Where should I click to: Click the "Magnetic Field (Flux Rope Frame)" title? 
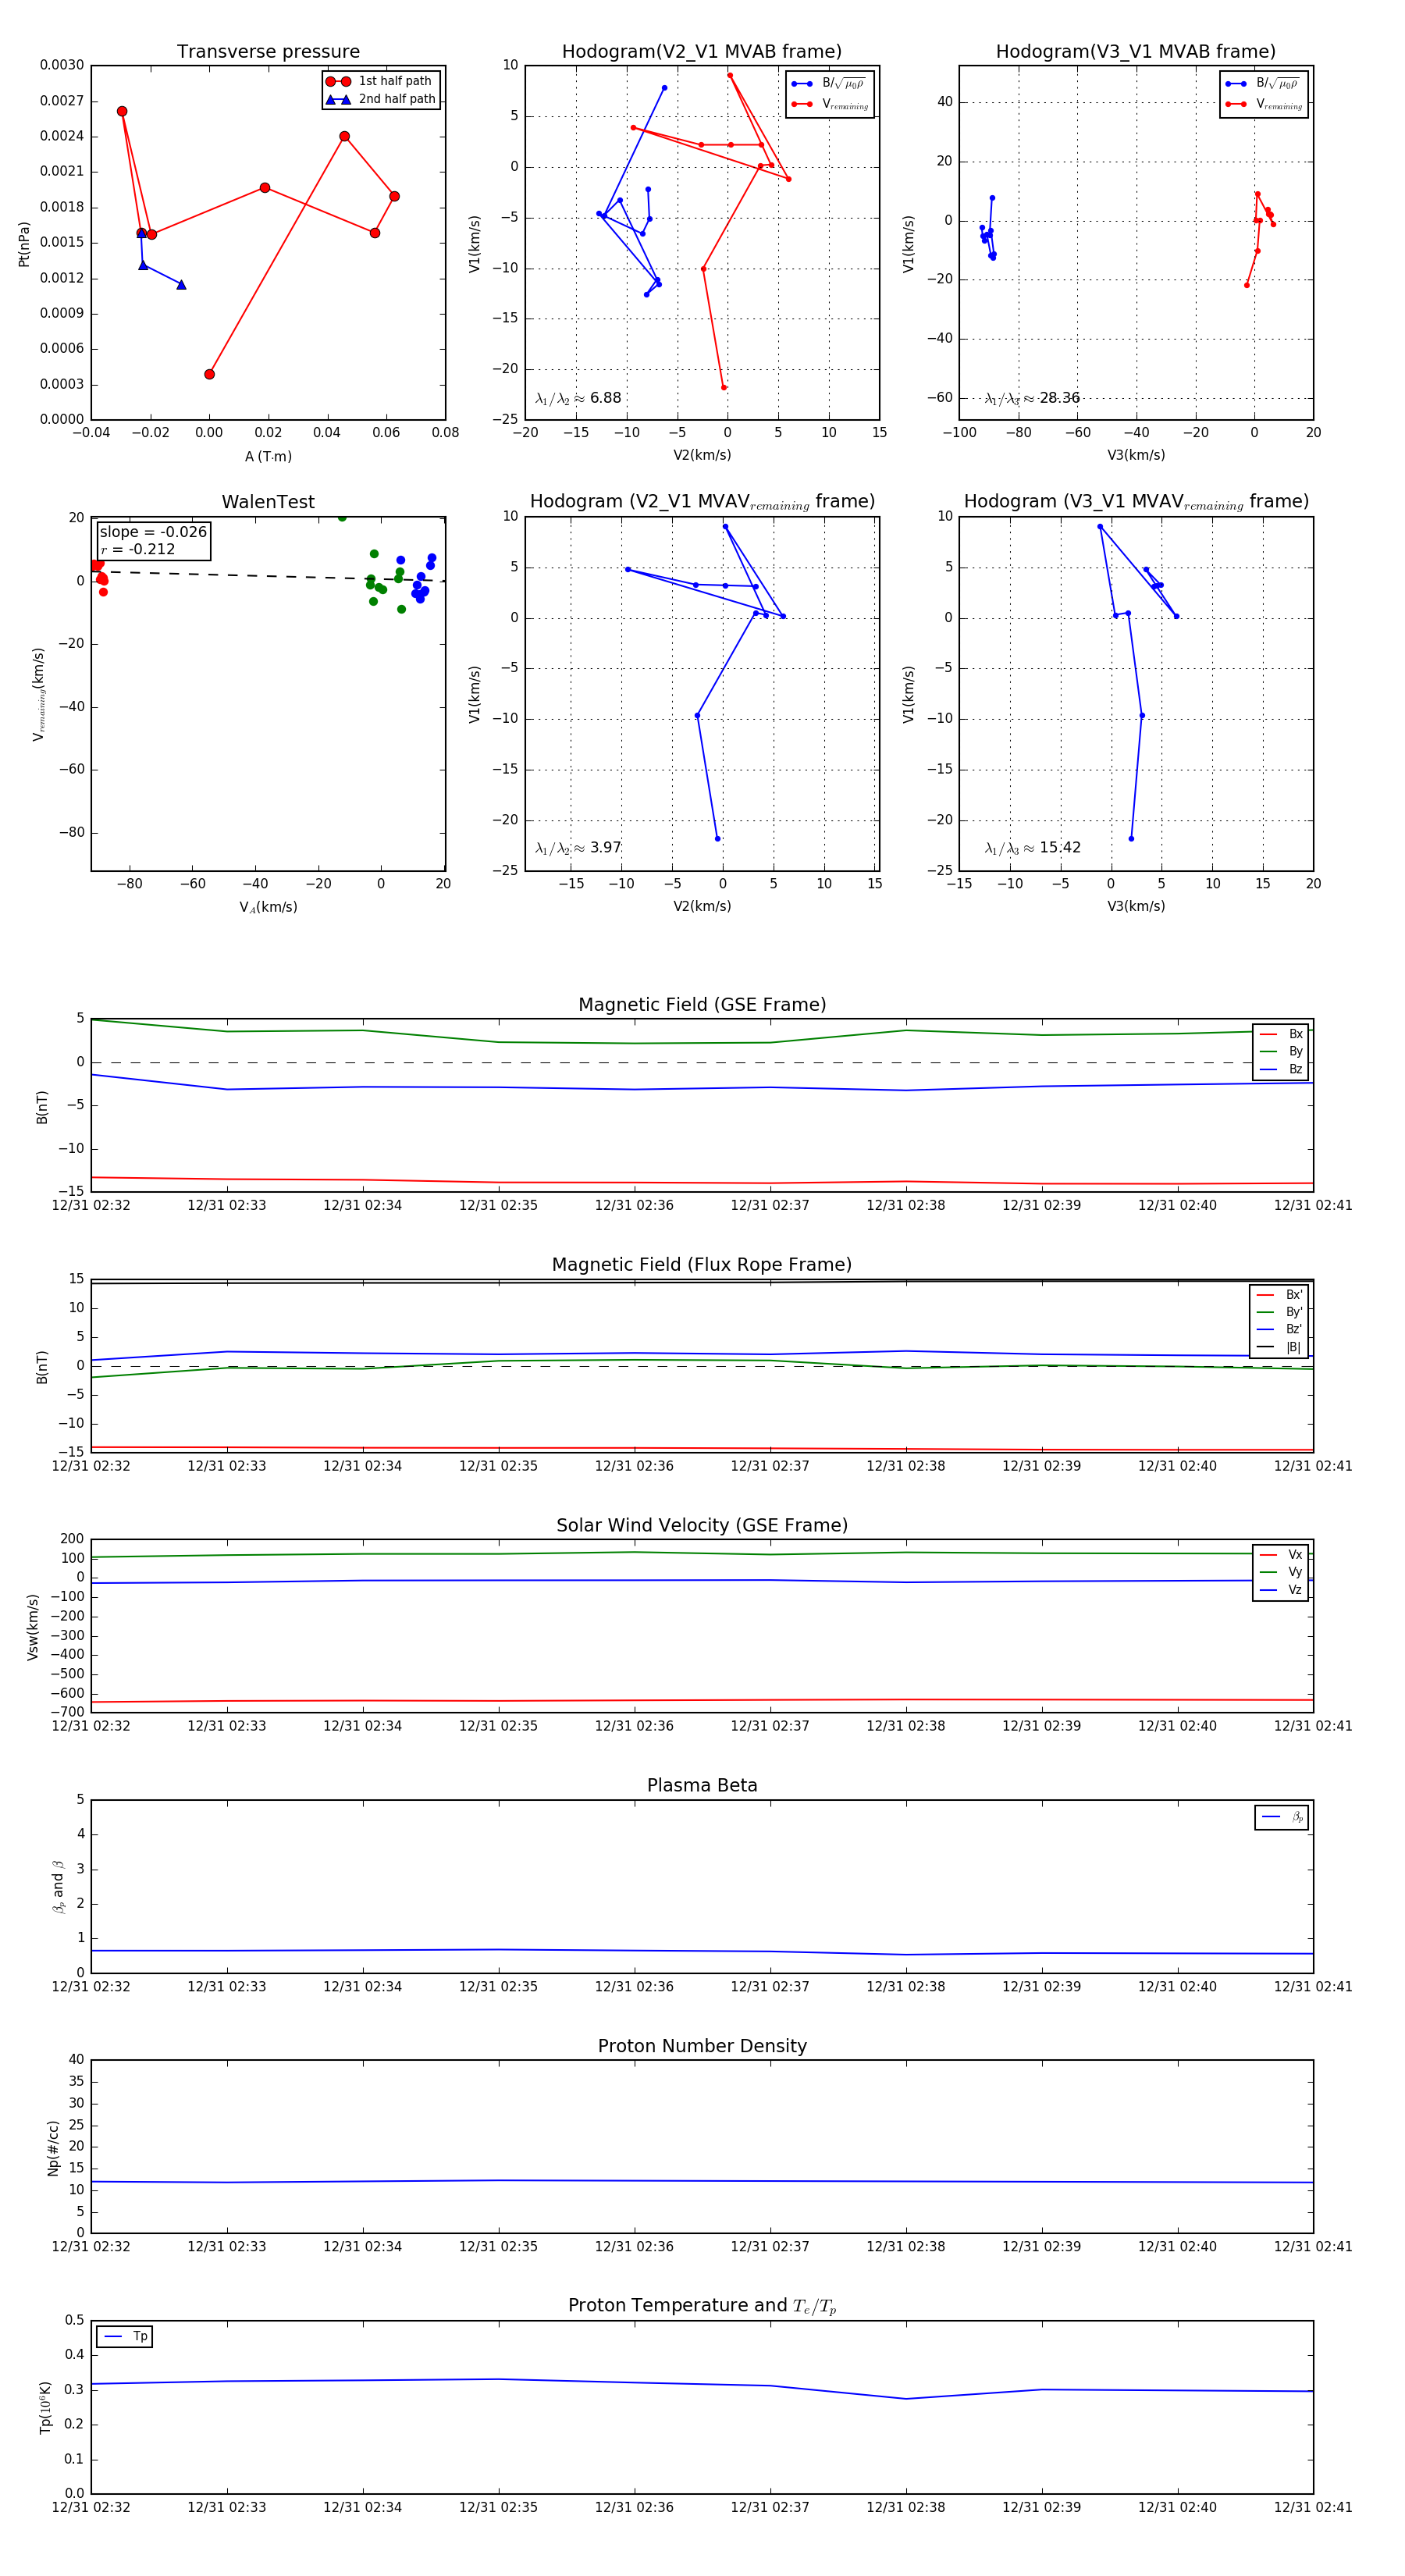click(702, 1265)
